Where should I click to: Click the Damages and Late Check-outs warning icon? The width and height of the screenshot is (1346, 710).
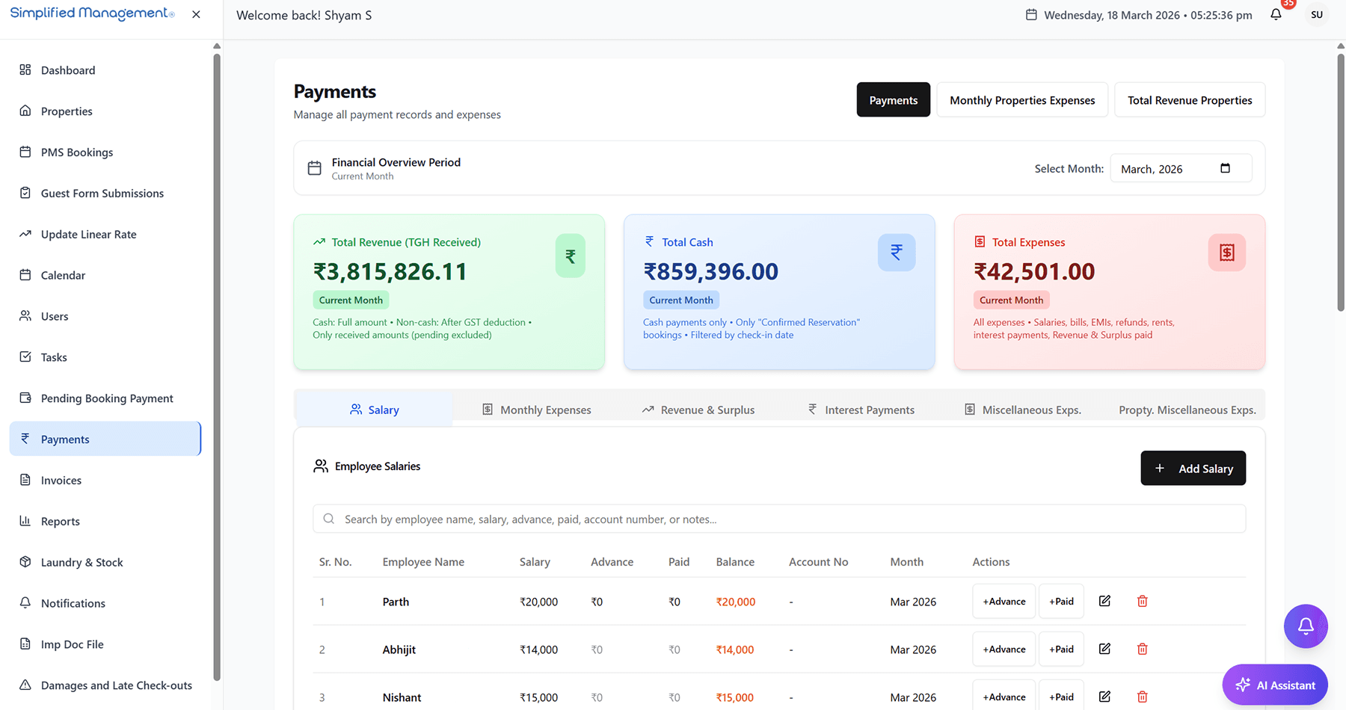pyautogui.click(x=25, y=685)
